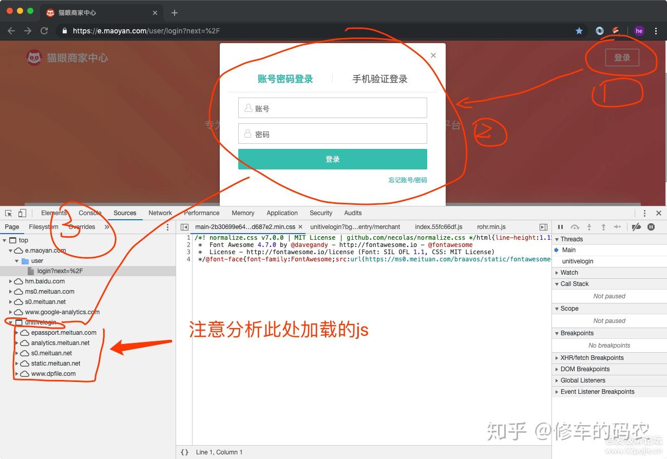This screenshot has height=459, width=667.
Task: Open rohr.min.js file tab
Action: pos(491,227)
